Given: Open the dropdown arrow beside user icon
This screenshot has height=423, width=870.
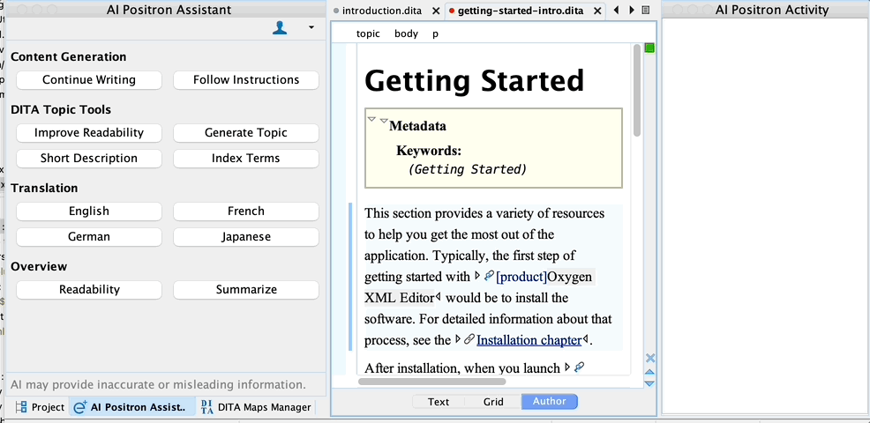Looking at the screenshot, I should [311, 28].
